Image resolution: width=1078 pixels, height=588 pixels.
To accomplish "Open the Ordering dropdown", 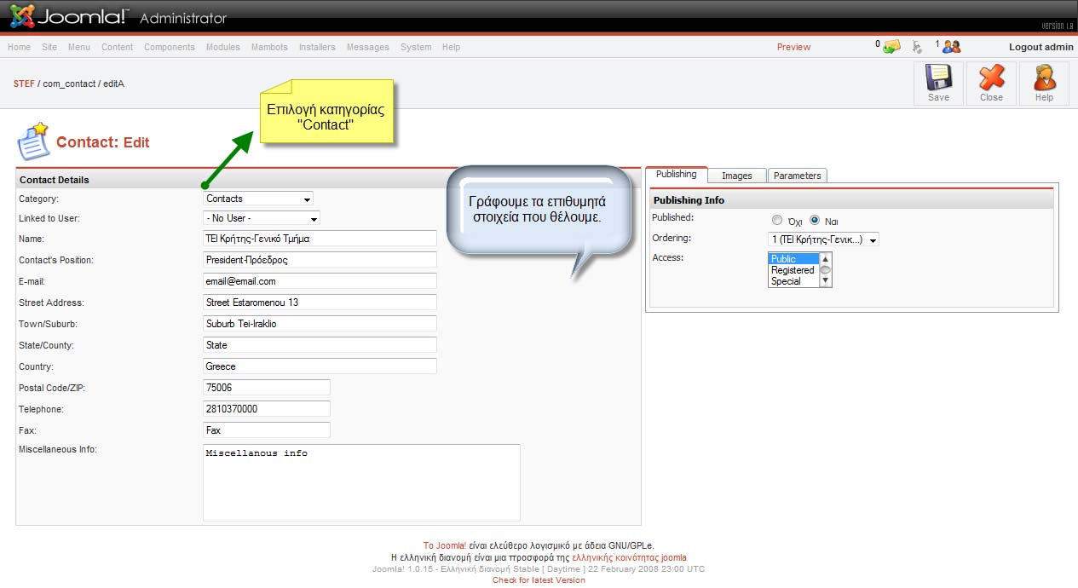I will (x=823, y=239).
